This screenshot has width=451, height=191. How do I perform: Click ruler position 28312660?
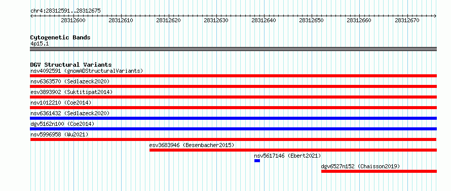pos(359,20)
